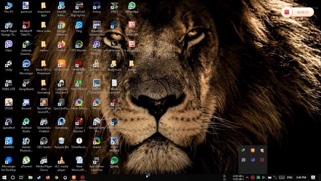
Task: Select the after formatting folder
Action: tap(44, 87)
